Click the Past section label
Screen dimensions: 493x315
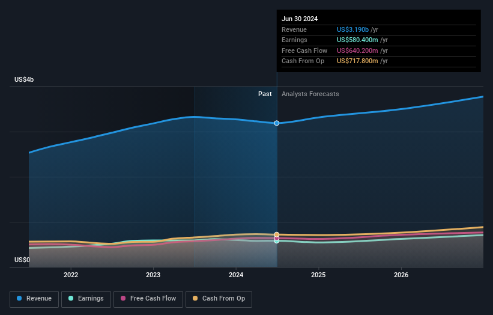coord(265,94)
